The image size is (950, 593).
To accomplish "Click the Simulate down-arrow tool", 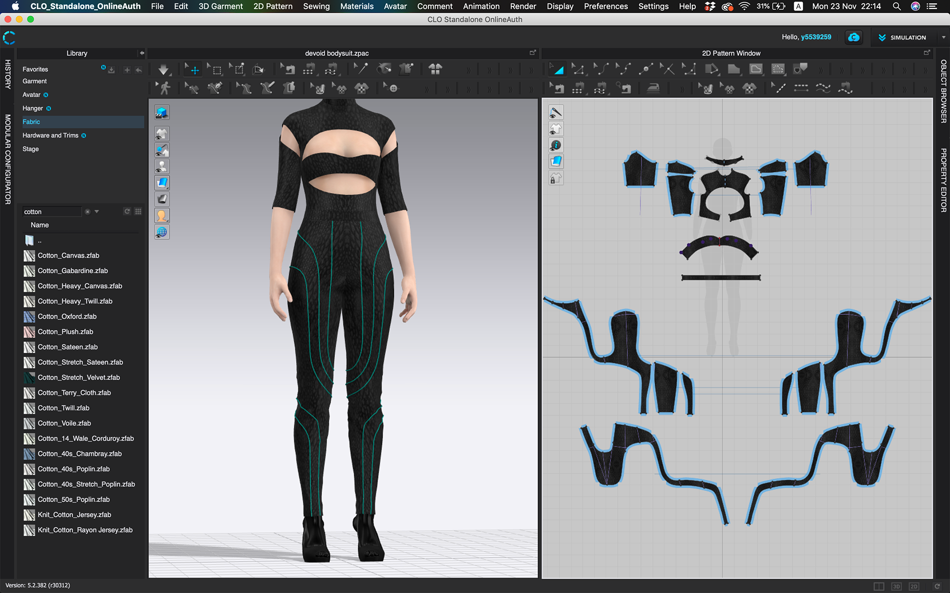I will (163, 70).
